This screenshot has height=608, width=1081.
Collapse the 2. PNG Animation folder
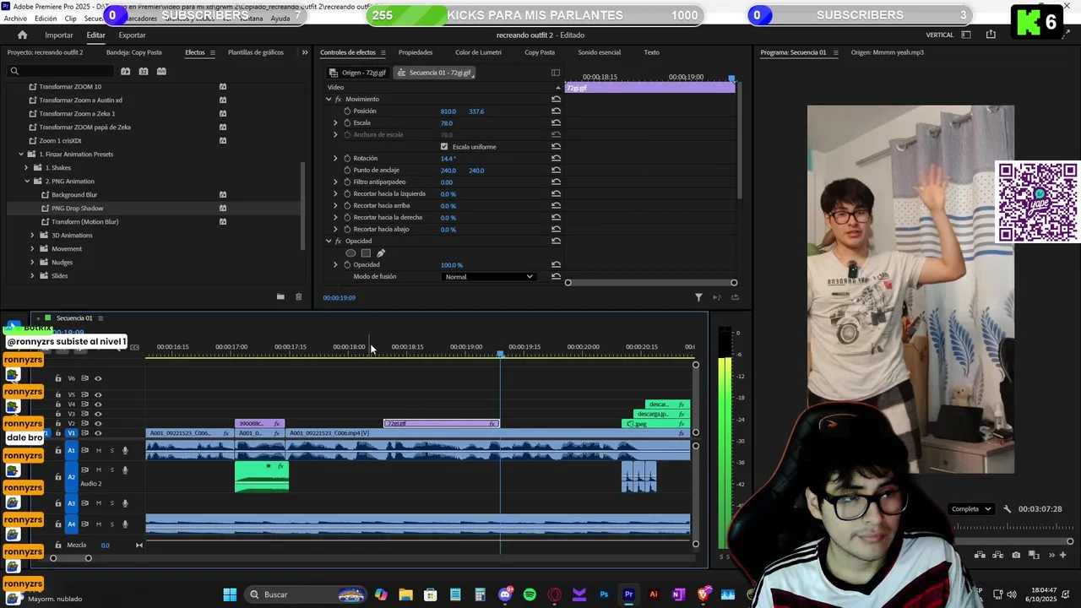26,181
